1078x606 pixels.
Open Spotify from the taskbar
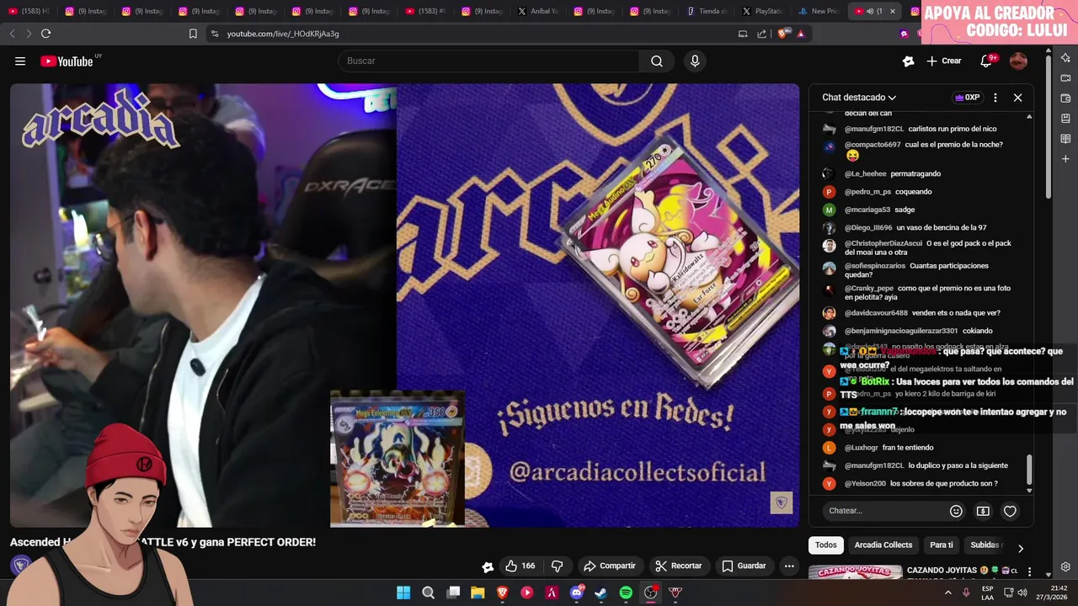[x=626, y=593]
